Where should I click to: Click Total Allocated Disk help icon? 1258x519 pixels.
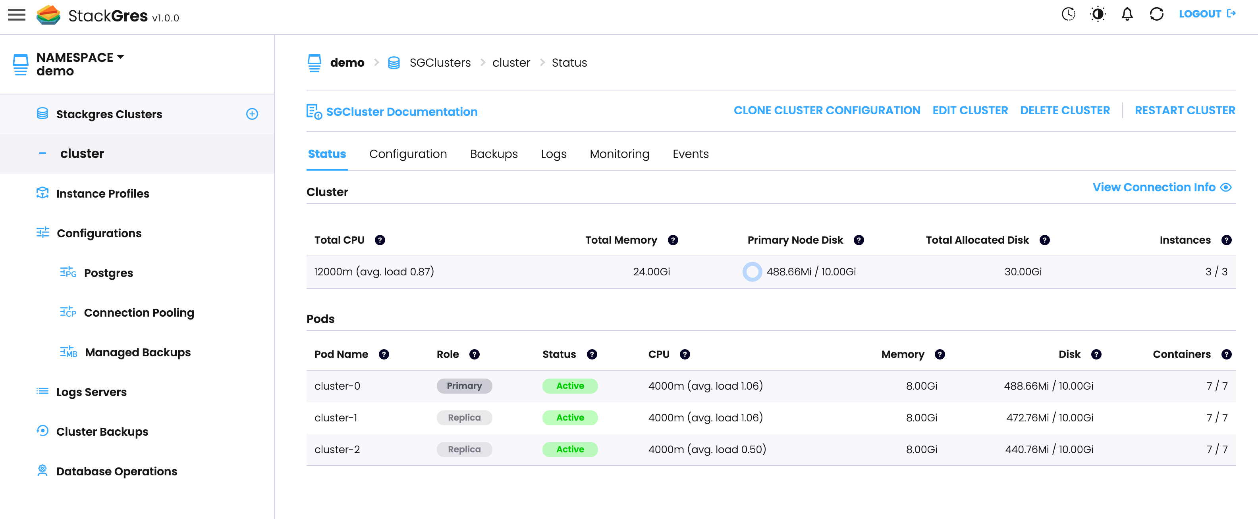1045,240
